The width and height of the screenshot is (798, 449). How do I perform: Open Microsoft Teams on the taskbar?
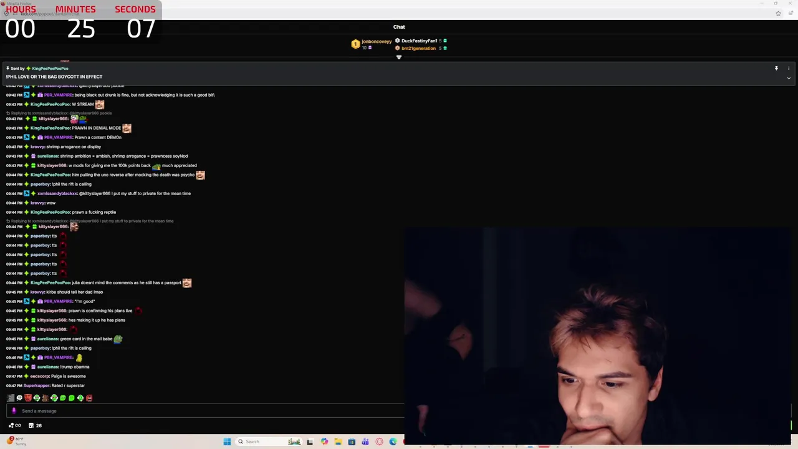point(365,442)
